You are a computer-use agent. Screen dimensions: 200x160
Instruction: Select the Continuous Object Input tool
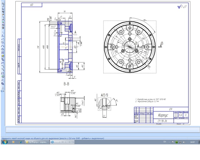click(3, 53)
